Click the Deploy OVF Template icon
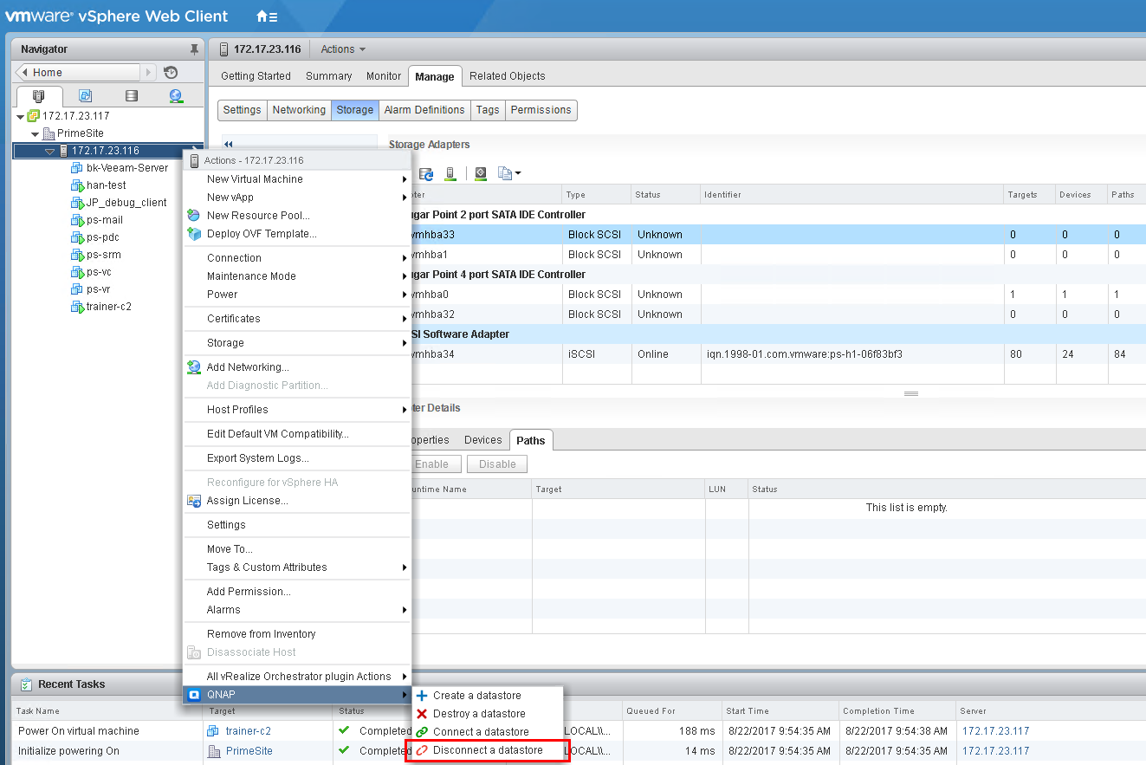Image resolution: width=1146 pixels, height=765 pixels. coord(194,234)
